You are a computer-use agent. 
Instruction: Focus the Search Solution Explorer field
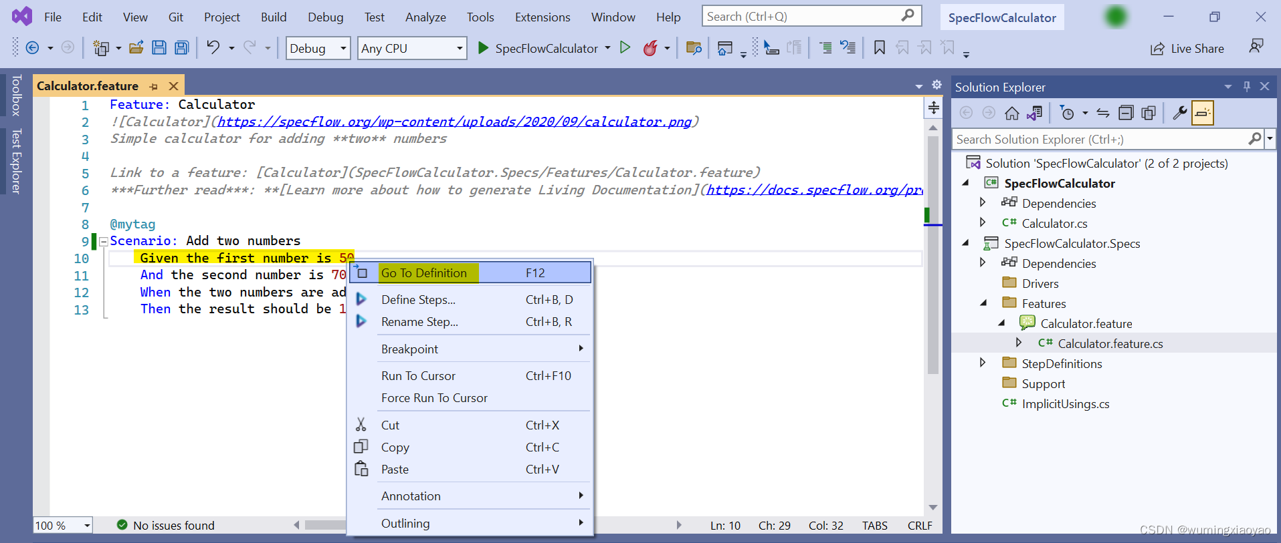[1108, 139]
